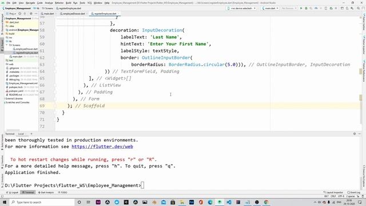This screenshot has width=366, height=206.
Task: Click the terminal command prompt input
Action: coord(142,185)
